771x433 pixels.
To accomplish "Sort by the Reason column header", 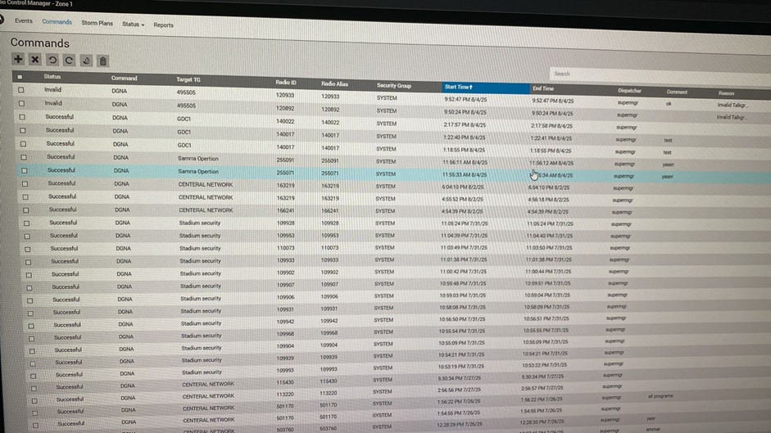I will (x=726, y=92).
